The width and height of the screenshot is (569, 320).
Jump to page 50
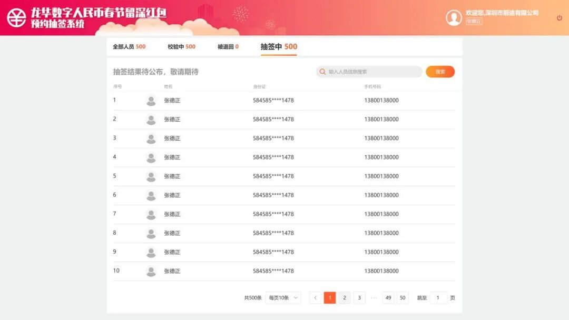(402, 297)
